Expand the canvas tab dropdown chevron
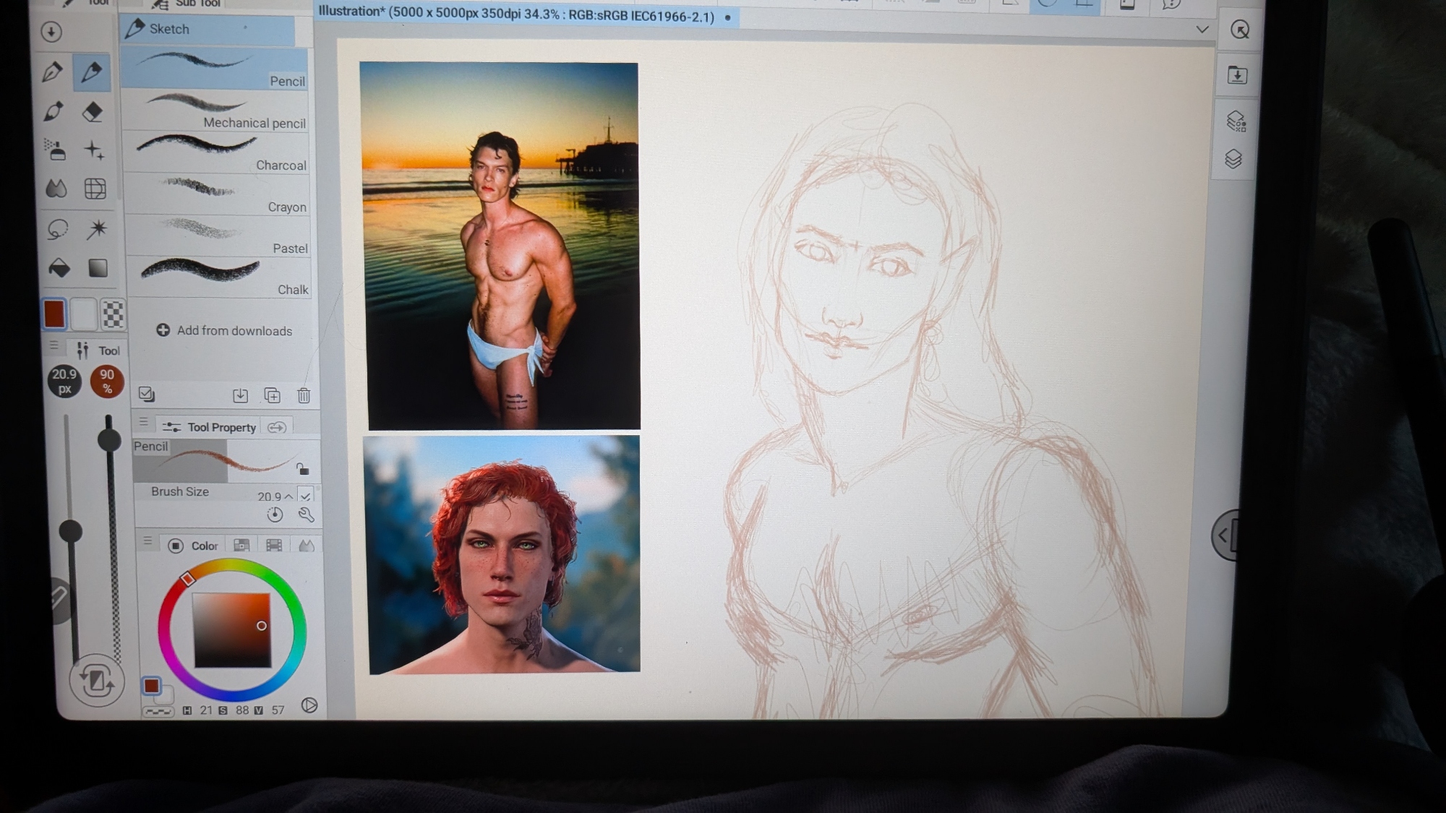1446x813 pixels. (1202, 30)
